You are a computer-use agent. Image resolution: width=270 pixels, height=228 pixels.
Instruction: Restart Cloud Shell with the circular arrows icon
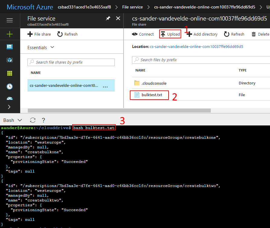click(x=33, y=120)
